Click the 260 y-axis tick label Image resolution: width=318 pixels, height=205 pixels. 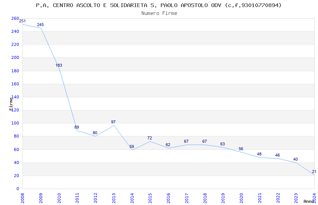(x=15, y=18)
